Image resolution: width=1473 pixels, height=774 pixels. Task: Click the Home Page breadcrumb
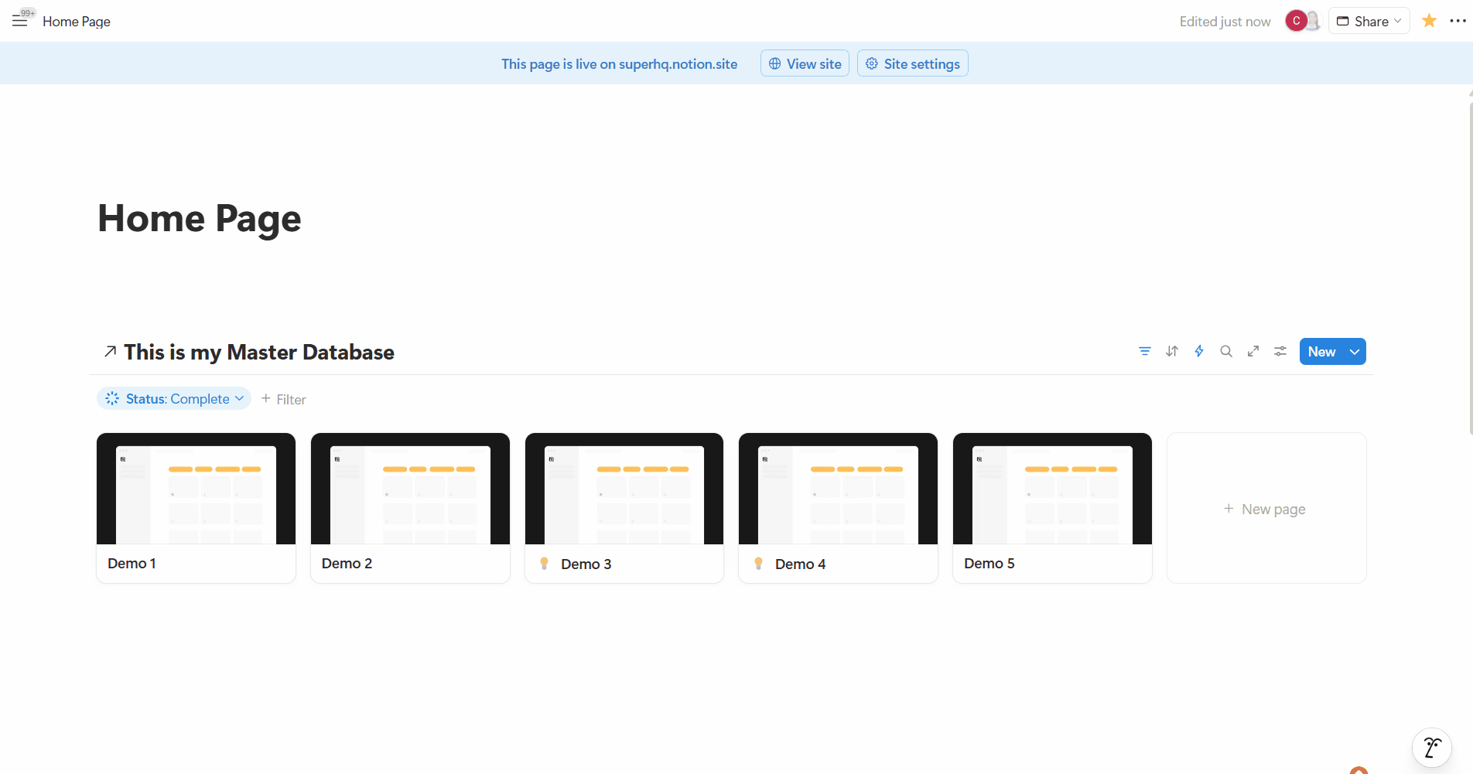pos(77,21)
